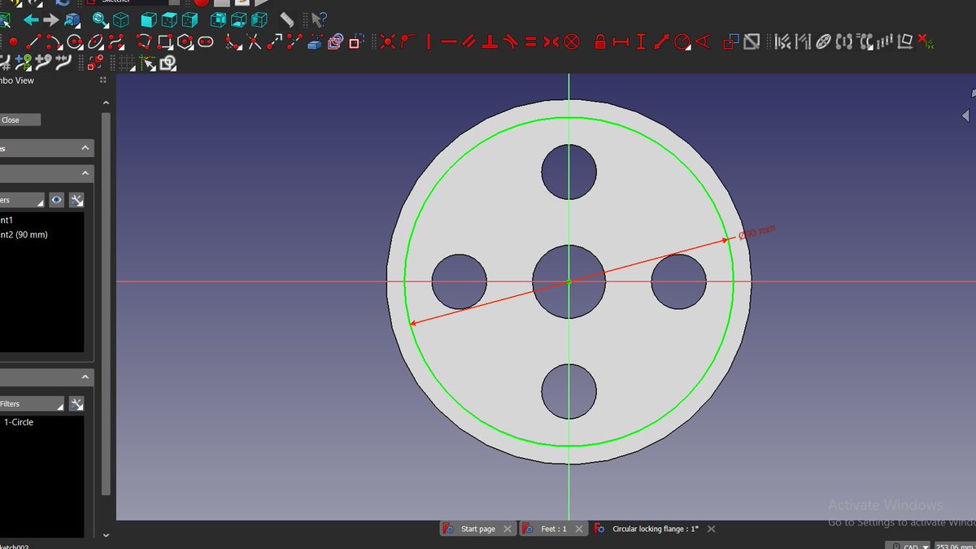Select the 1-Circle element in list
The width and height of the screenshot is (976, 549).
point(19,422)
